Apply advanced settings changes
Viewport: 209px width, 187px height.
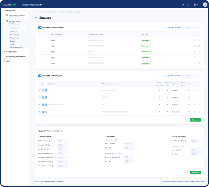click(196, 173)
